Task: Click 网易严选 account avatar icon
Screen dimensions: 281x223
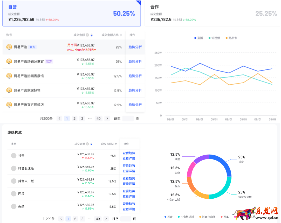Action: (x=9, y=47)
